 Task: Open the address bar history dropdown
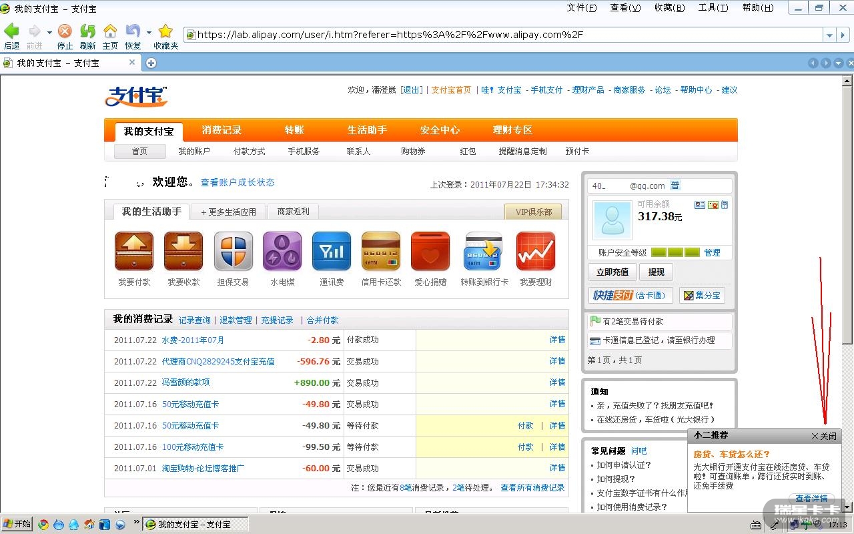829,35
